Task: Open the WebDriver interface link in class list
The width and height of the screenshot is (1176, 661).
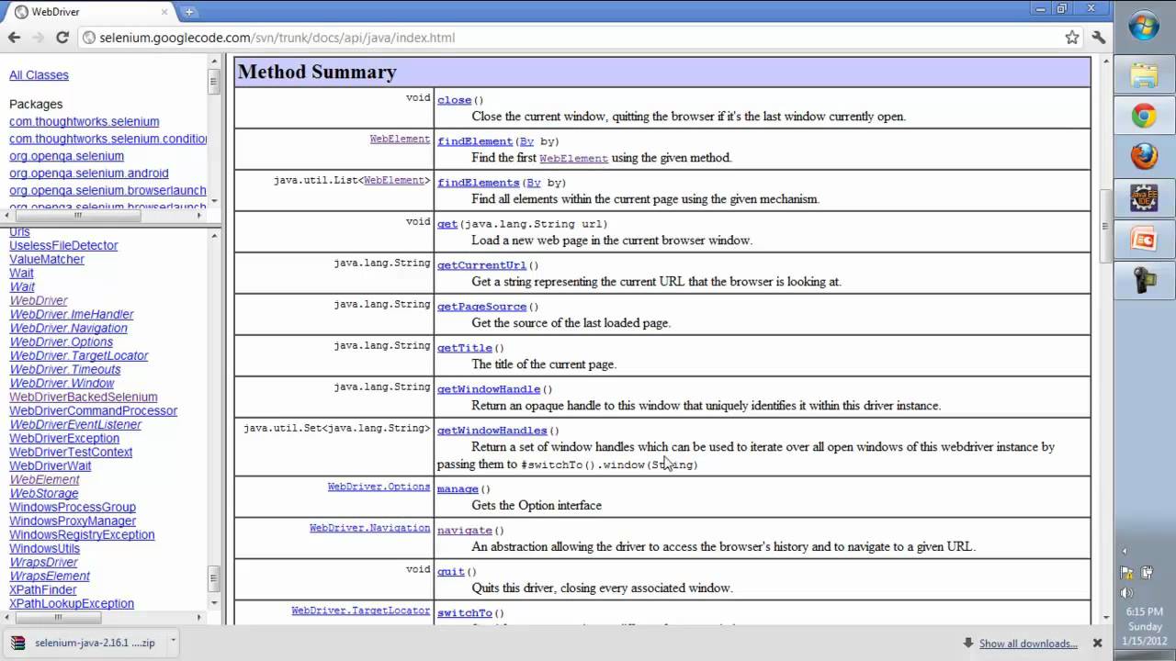Action: pos(39,300)
